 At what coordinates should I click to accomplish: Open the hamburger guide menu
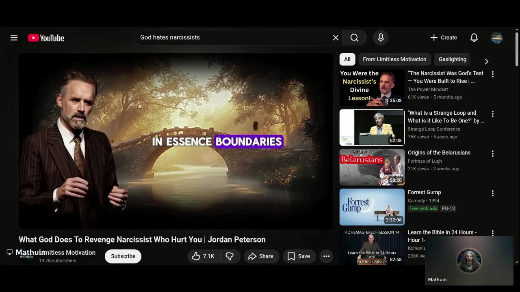coord(14,38)
